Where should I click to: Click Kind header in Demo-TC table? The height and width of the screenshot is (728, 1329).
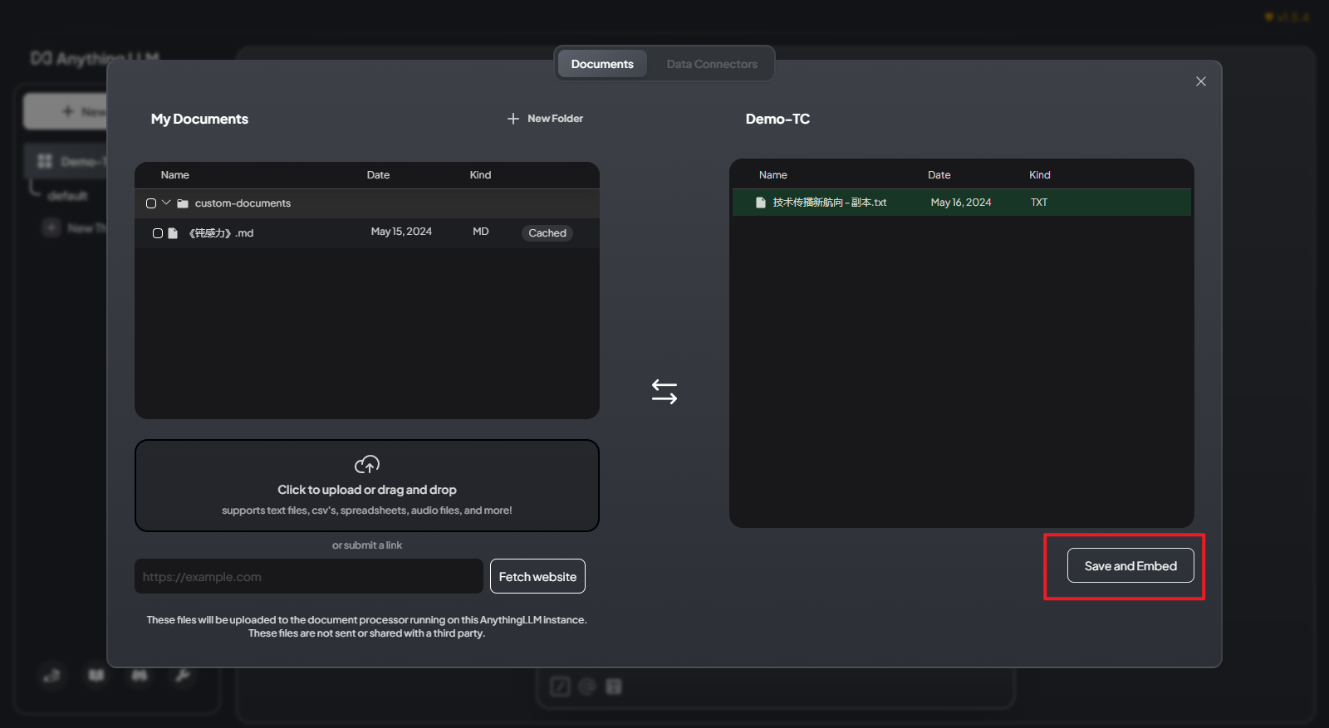(x=1040, y=175)
